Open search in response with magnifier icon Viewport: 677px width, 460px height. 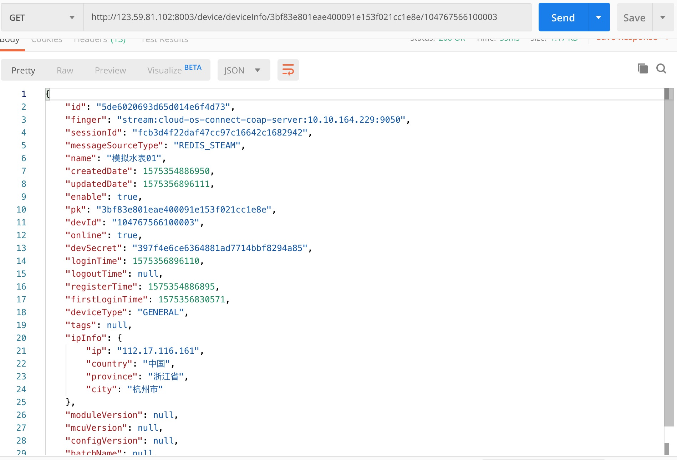point(661,68)
